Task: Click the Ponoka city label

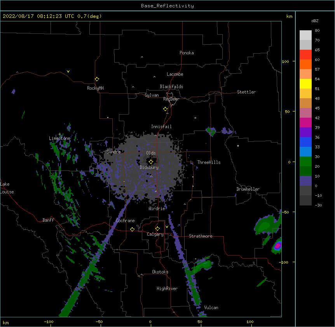Action: click(187, 53)
